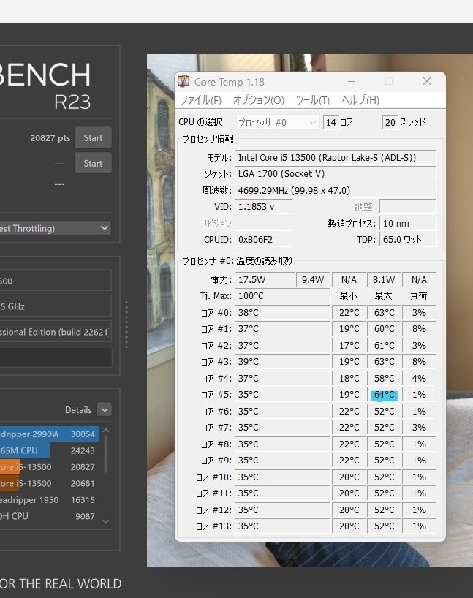Click the コア #1 load 8% value

click(x=419, y=329)
